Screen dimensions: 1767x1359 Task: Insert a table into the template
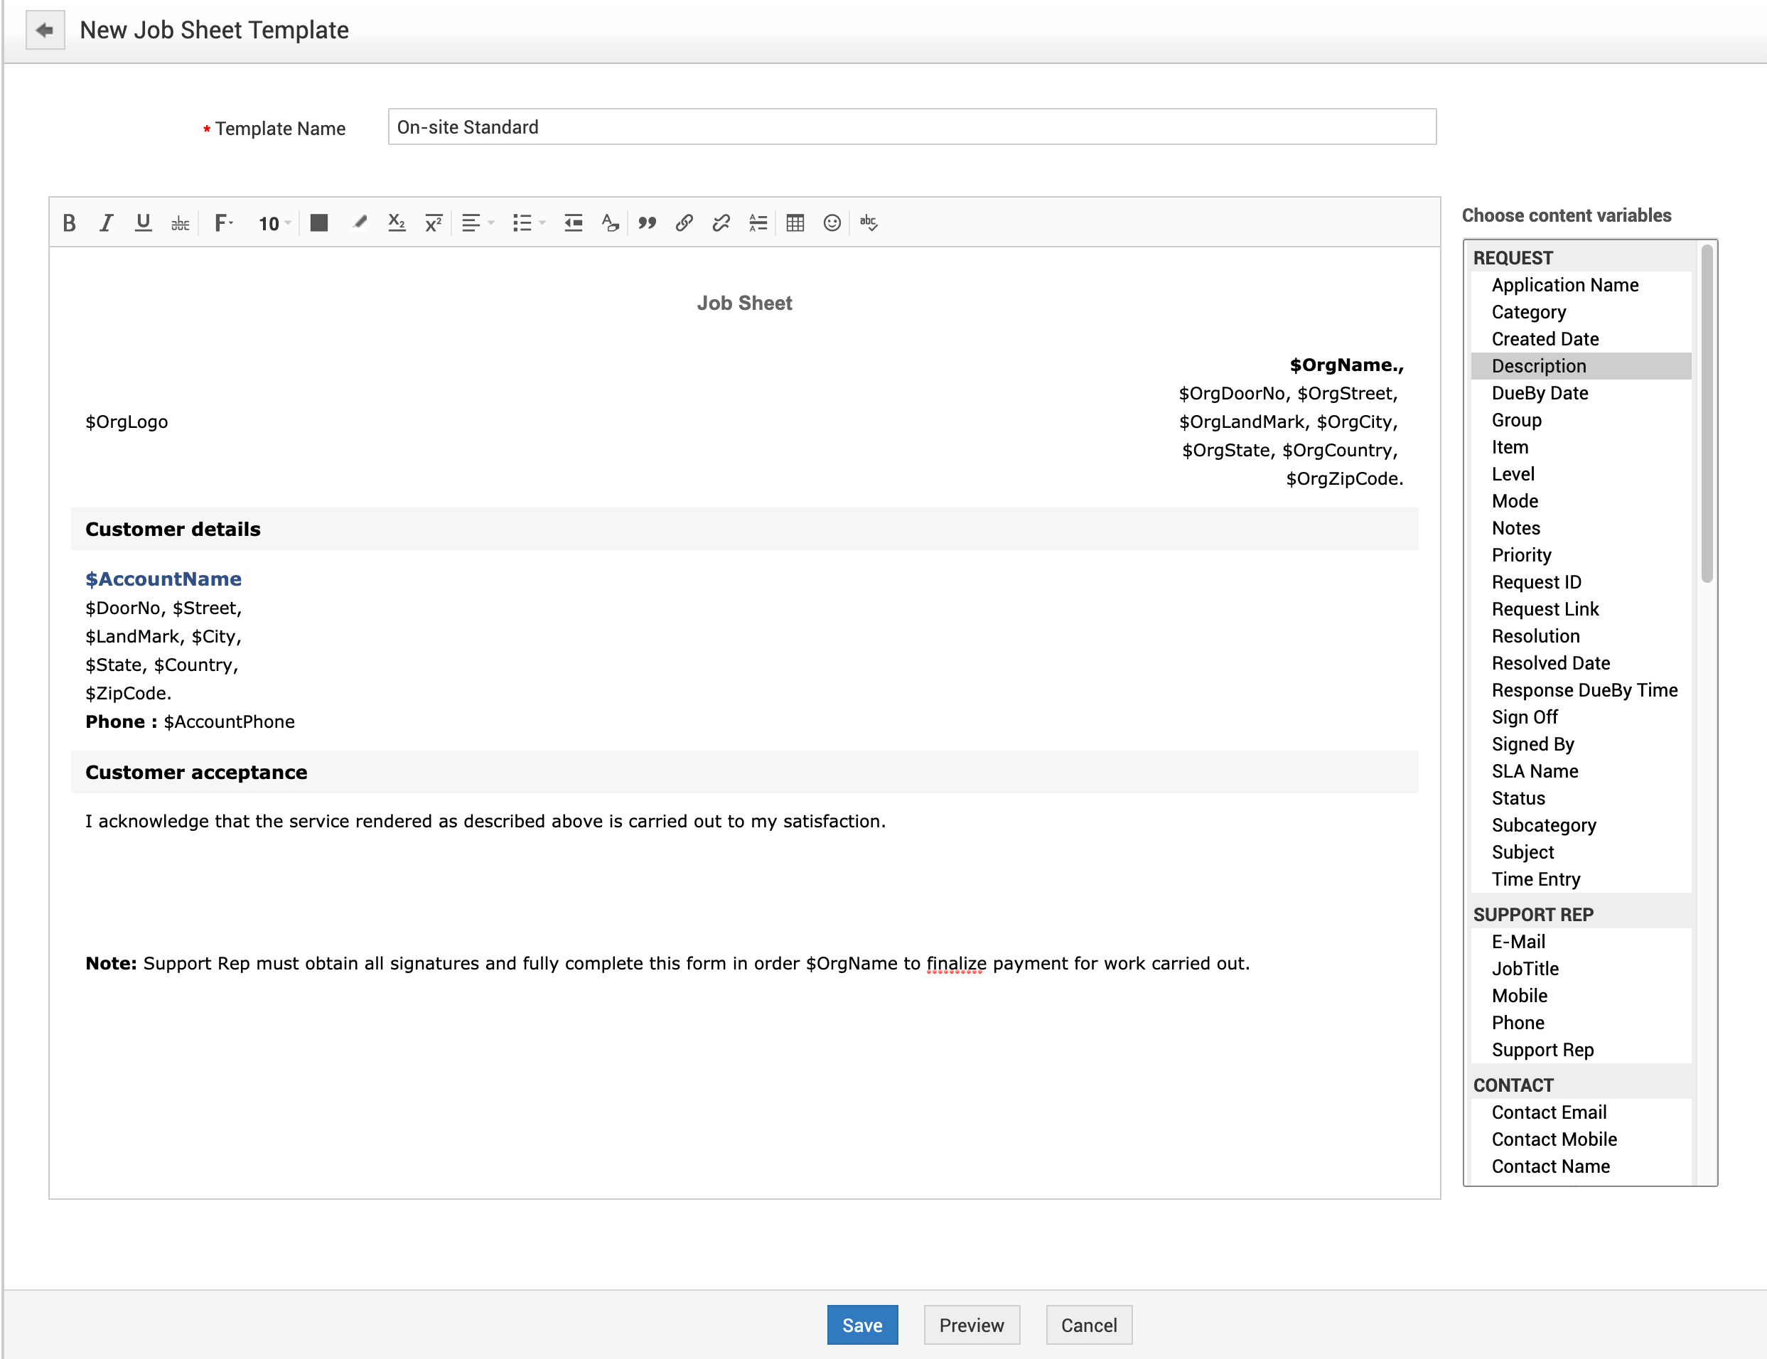point(794,223)
